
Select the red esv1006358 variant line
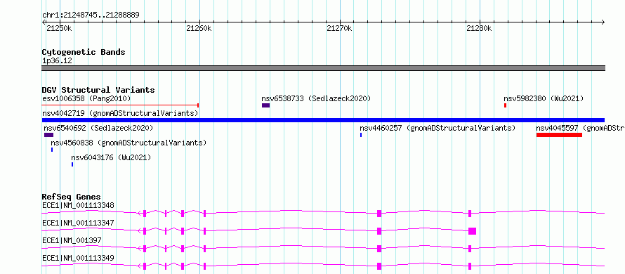coord(120,105)
